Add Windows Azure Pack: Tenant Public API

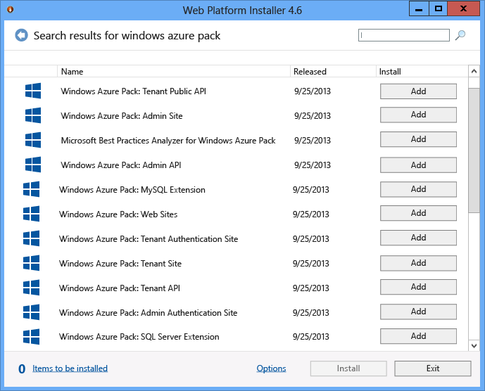pos(418,91)
